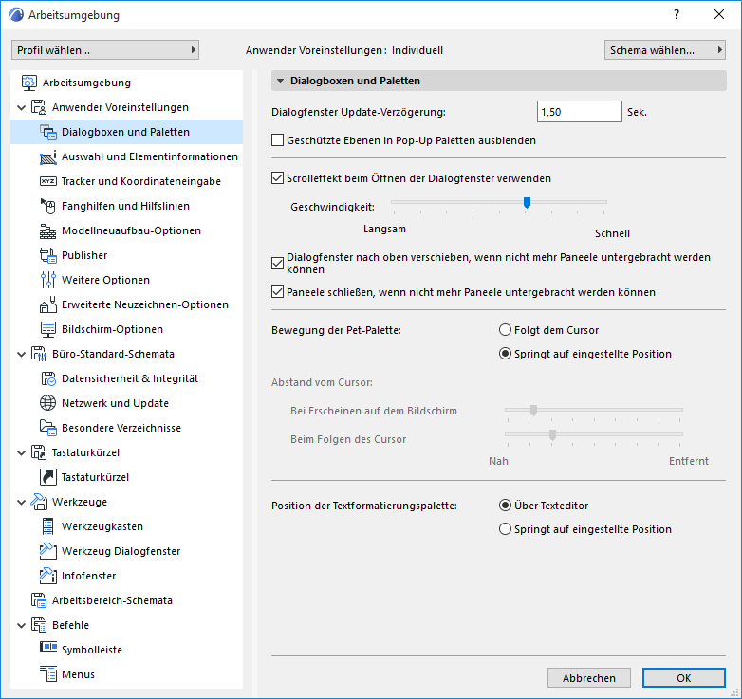Click the Datensicherheit & Integrität icon
Viewport: 742px width, 699px height.
pos(48,378)
